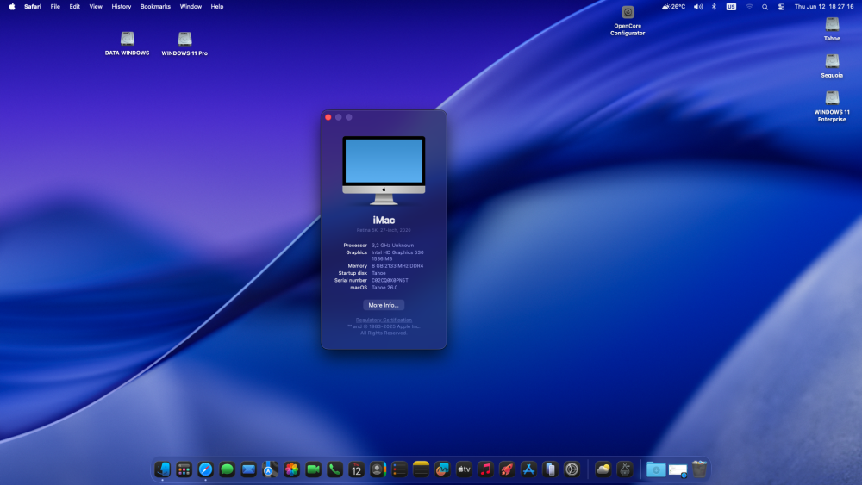862x485 pixels.
Task: Open Wi-Fi status in the menu bar
Action: click(x=749, y=7)
